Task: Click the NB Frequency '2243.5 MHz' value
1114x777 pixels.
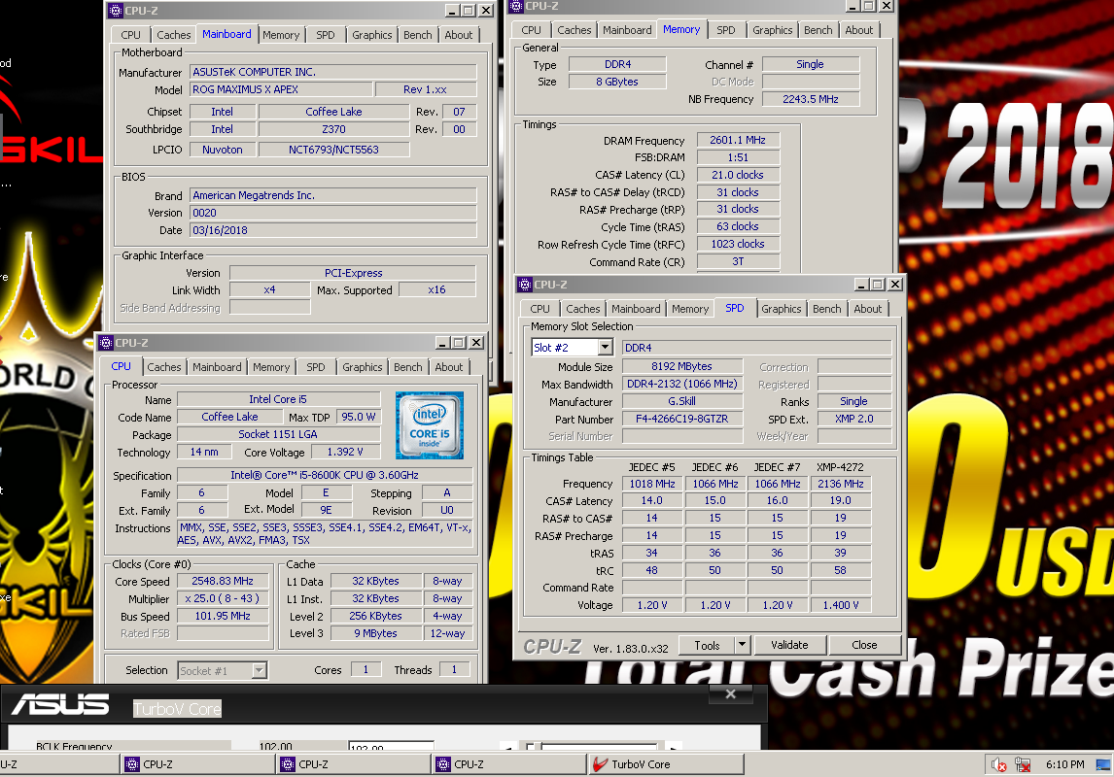Action: pos(811,99)
